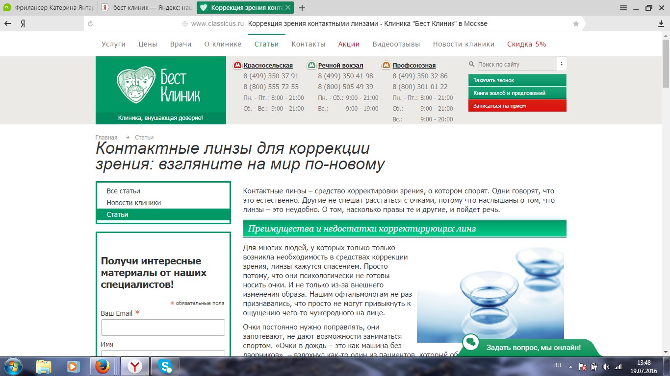Switch to the 'бест клиник — Яндекс' tab

[x=146, y=8]
